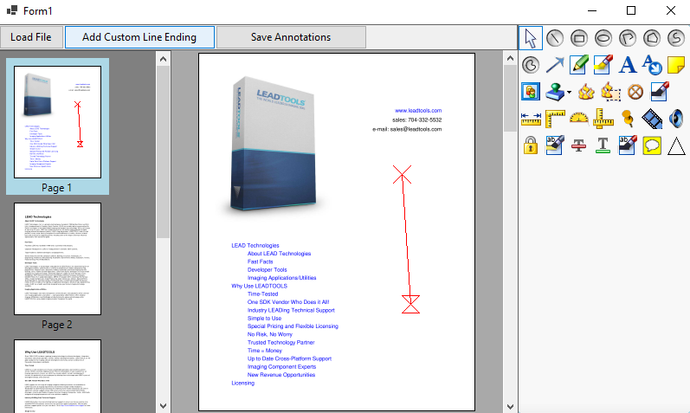The width and height of the screenshot is (690, 413).
Task: Click 'Why Use LEADTOOLS' contents entry
Action: pyautogui.click(x=259, y=286)
